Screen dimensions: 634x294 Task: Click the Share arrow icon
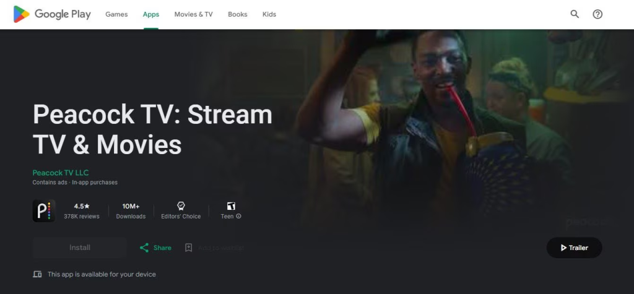point(144,248)
